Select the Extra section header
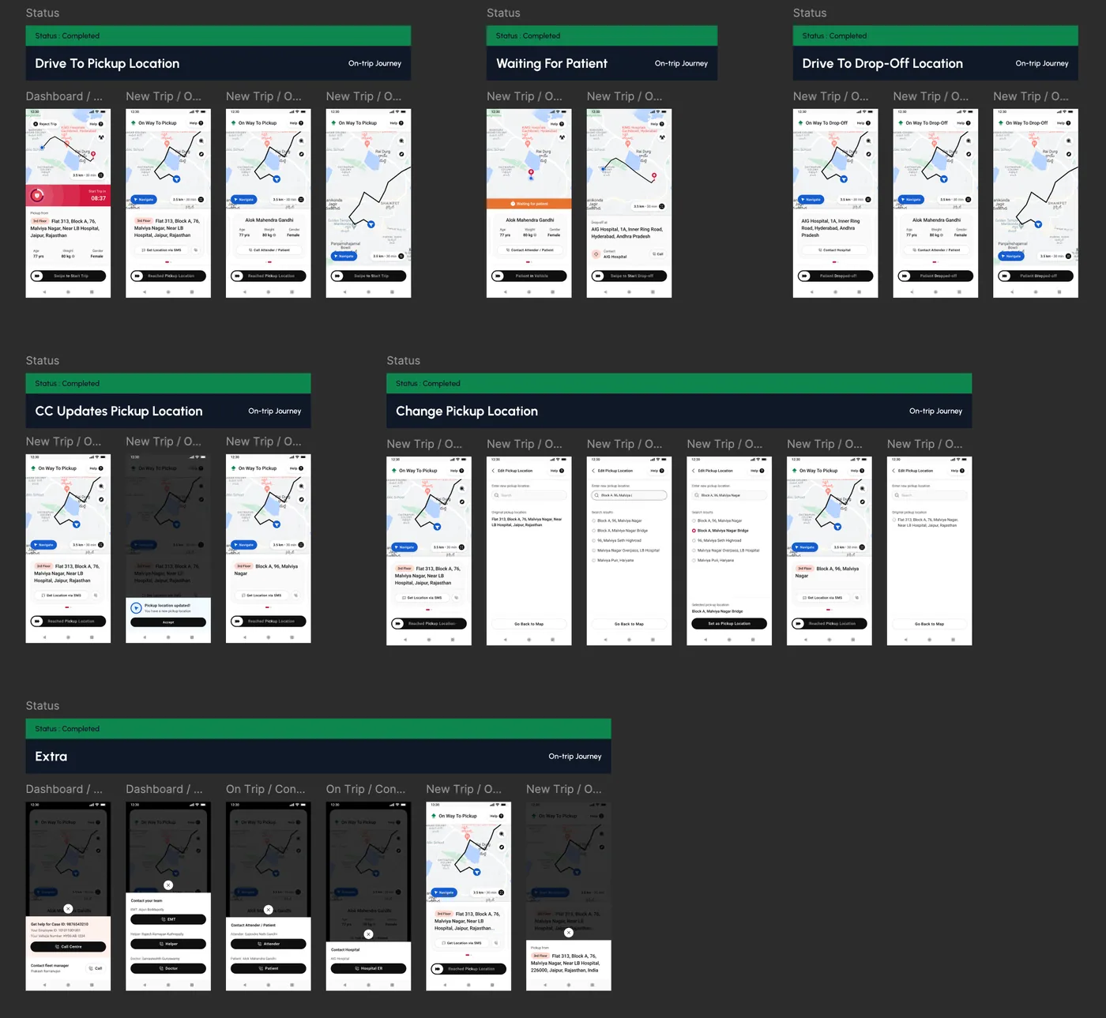 pos(318,757)
